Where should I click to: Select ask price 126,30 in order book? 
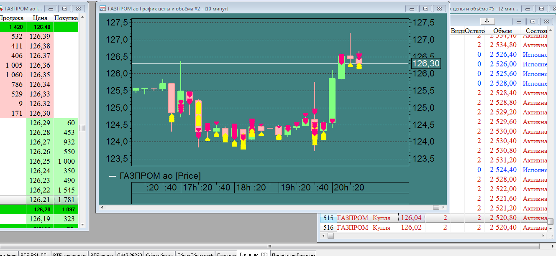(40, 114)
